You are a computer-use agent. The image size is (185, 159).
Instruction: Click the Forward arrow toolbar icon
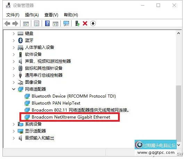pyautogui.click(x=15, y=23)
